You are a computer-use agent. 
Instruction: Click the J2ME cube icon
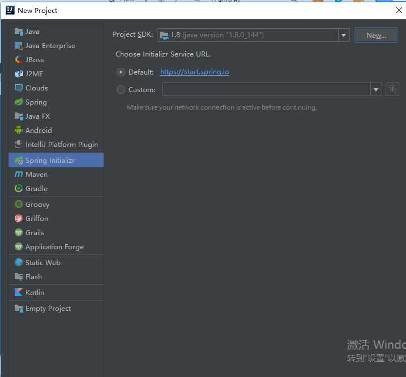[x=19, y=74]
